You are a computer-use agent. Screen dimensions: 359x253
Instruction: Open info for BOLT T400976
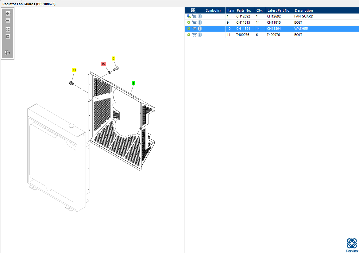[x=200, y=35]
